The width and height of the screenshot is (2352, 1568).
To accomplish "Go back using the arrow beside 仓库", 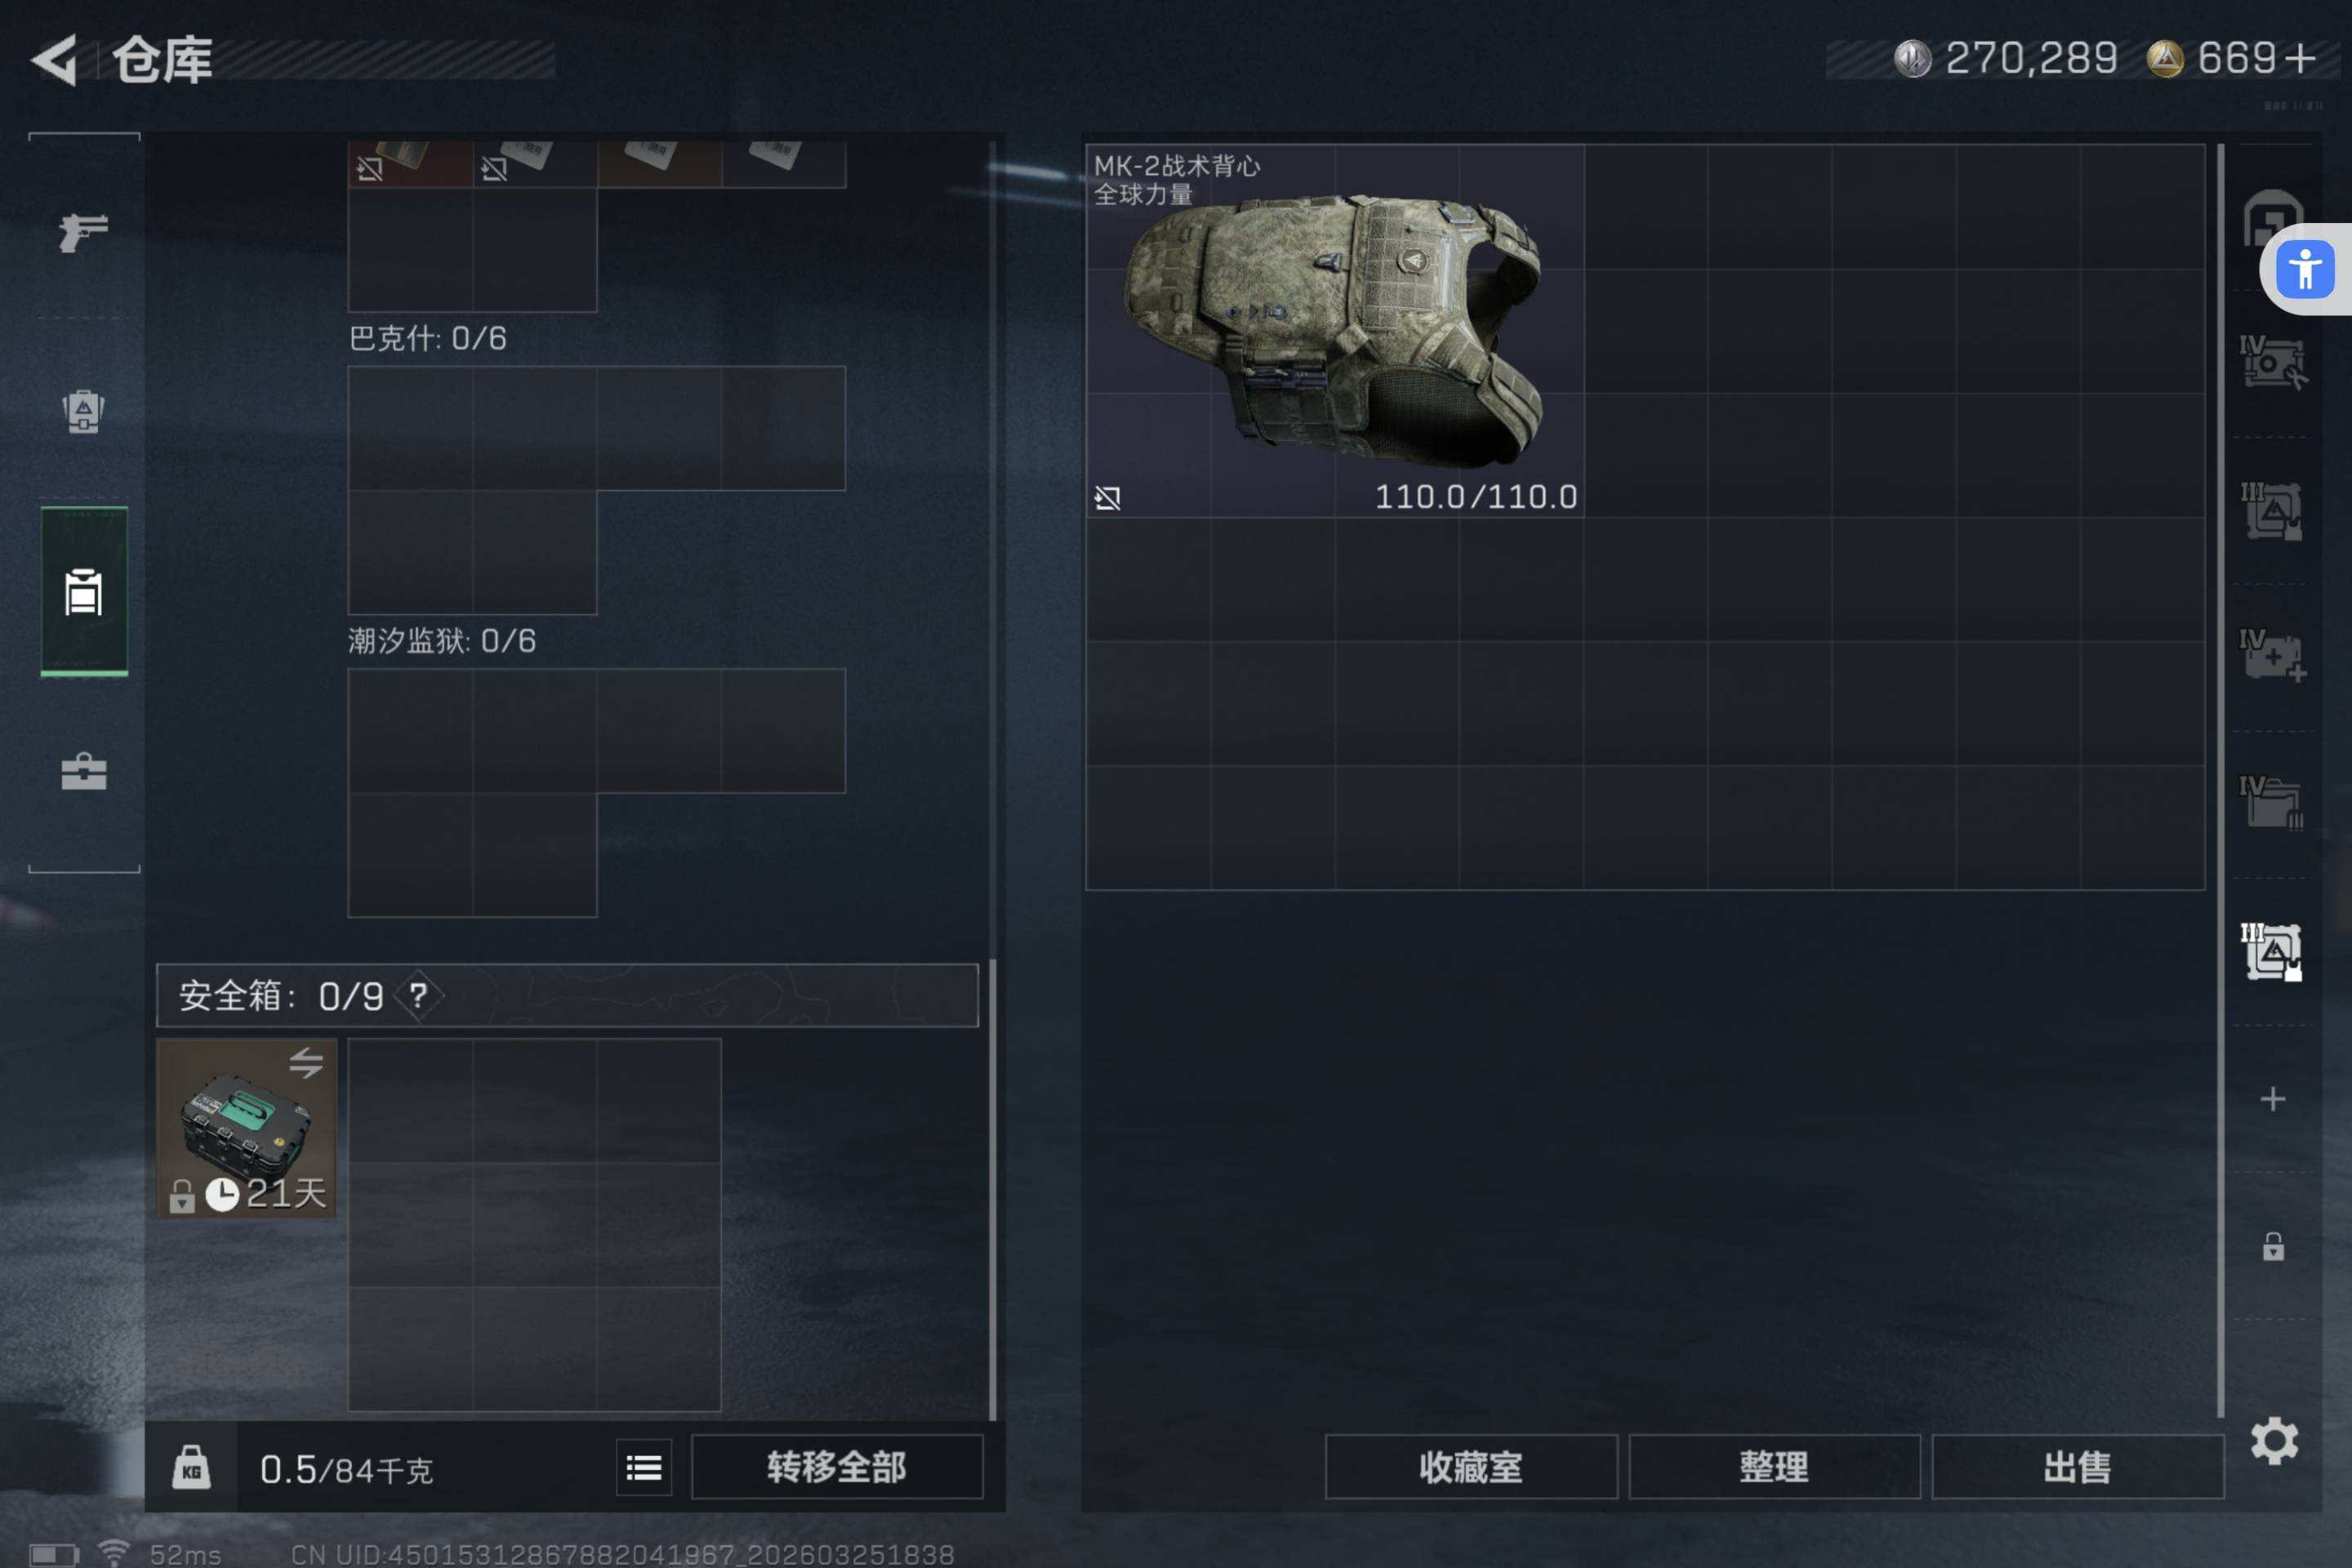I will [55, 60].
